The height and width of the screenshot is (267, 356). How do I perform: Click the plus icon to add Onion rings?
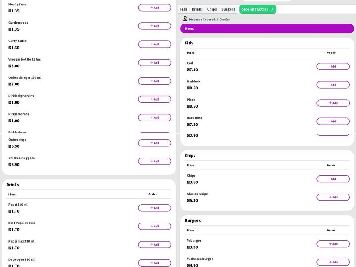[x=152, y=143]
